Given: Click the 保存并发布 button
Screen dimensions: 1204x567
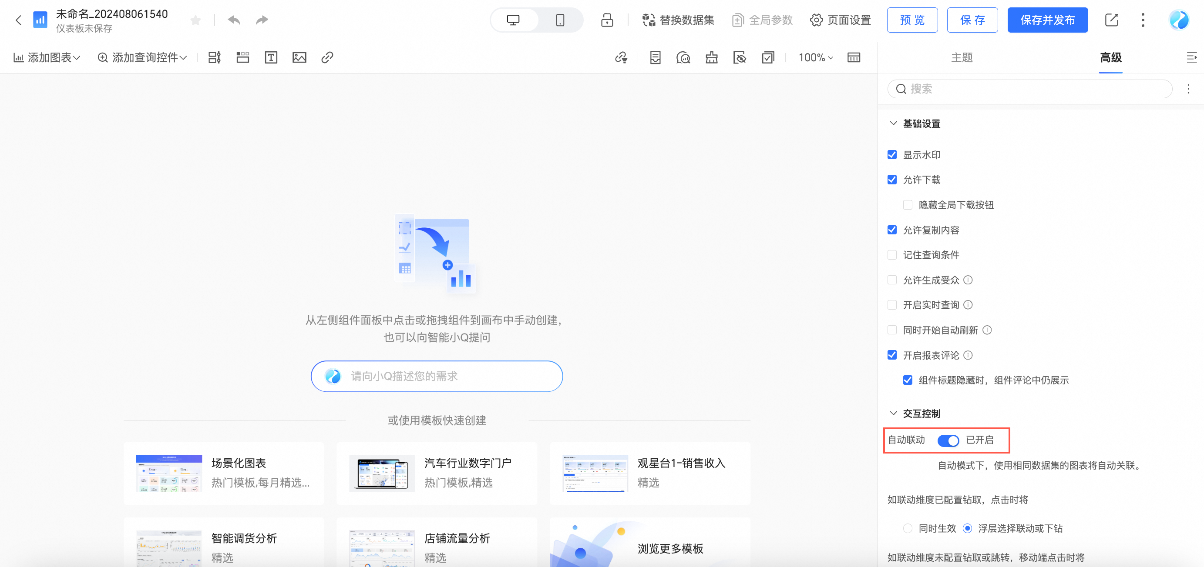Looking at the screenshot, I should click(x=1047, y=20).
